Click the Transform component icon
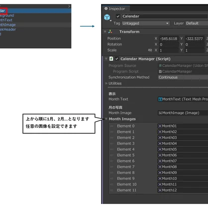Screen dimensions: 208x208 (x=110, y=31)
